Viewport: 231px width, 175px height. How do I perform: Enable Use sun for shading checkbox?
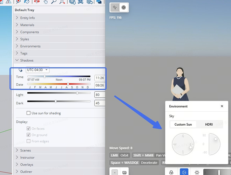[28, 113]
